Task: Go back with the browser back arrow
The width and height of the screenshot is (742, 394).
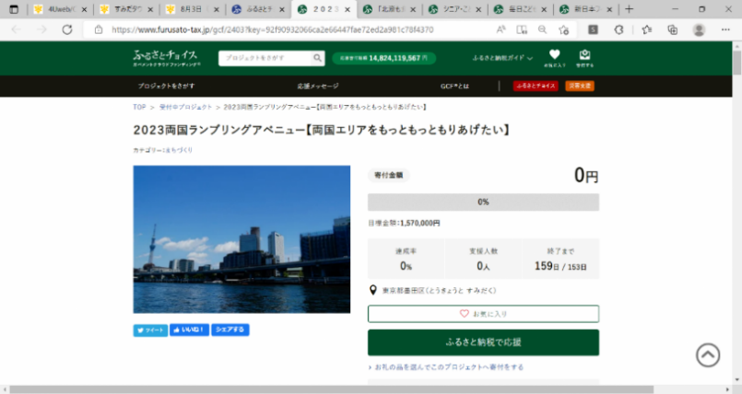Action: (16, 29)
